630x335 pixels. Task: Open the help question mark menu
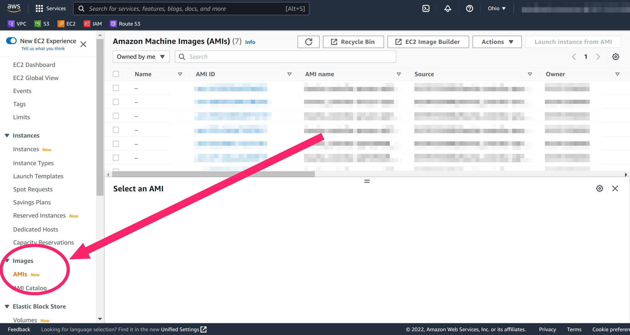[470, 8]
